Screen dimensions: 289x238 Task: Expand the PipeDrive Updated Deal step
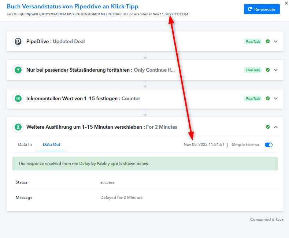[x=275, y=41]
